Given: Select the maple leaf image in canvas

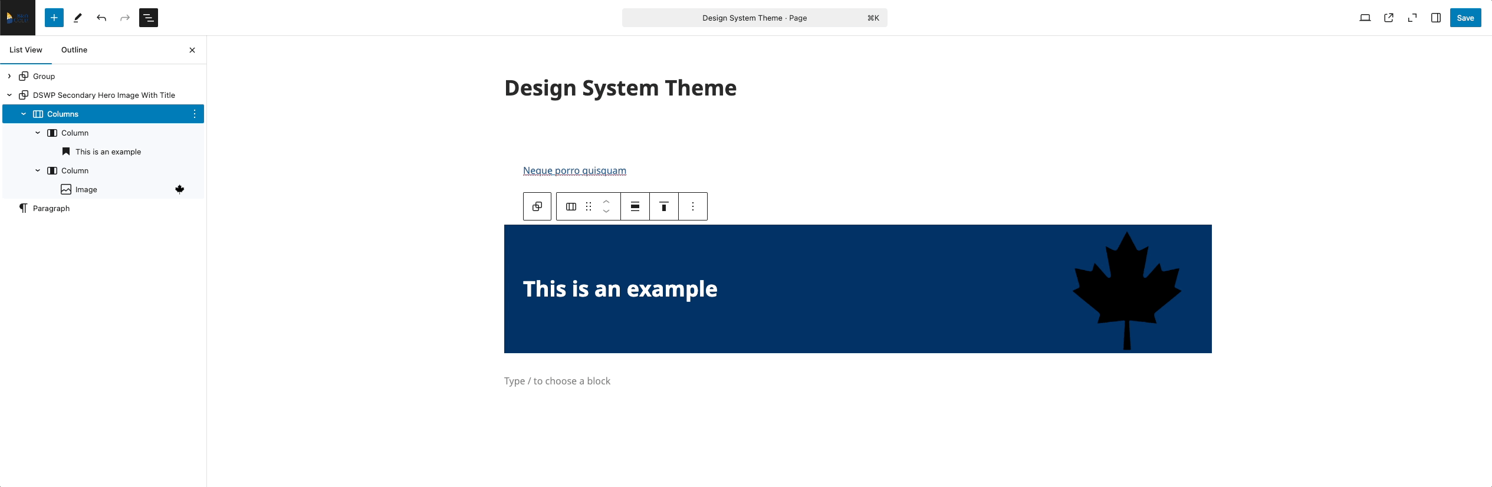Looking at the screenshot, I should pyautogui.click(x=1127, y=291).
